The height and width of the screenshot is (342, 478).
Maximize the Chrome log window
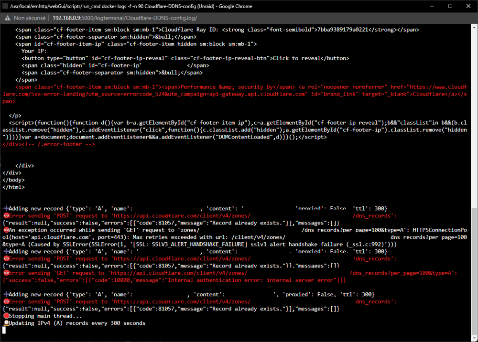tap(450, 6)
